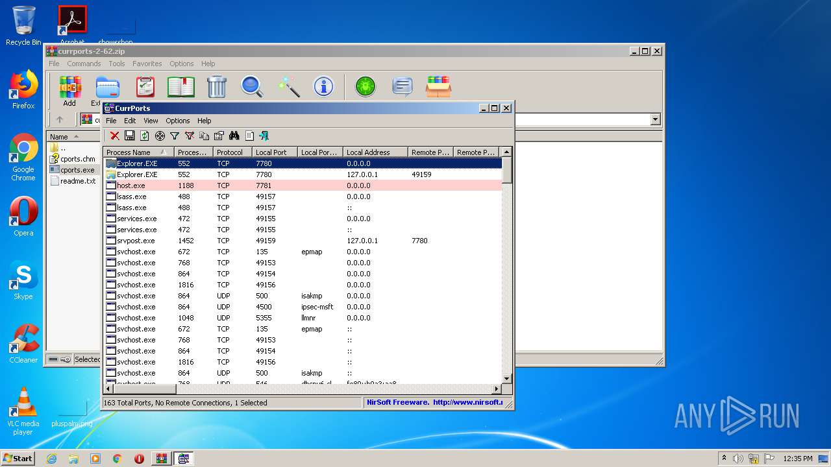
Task: Click the Delete trash can icon in WinRAR
Action: (216, 86)
